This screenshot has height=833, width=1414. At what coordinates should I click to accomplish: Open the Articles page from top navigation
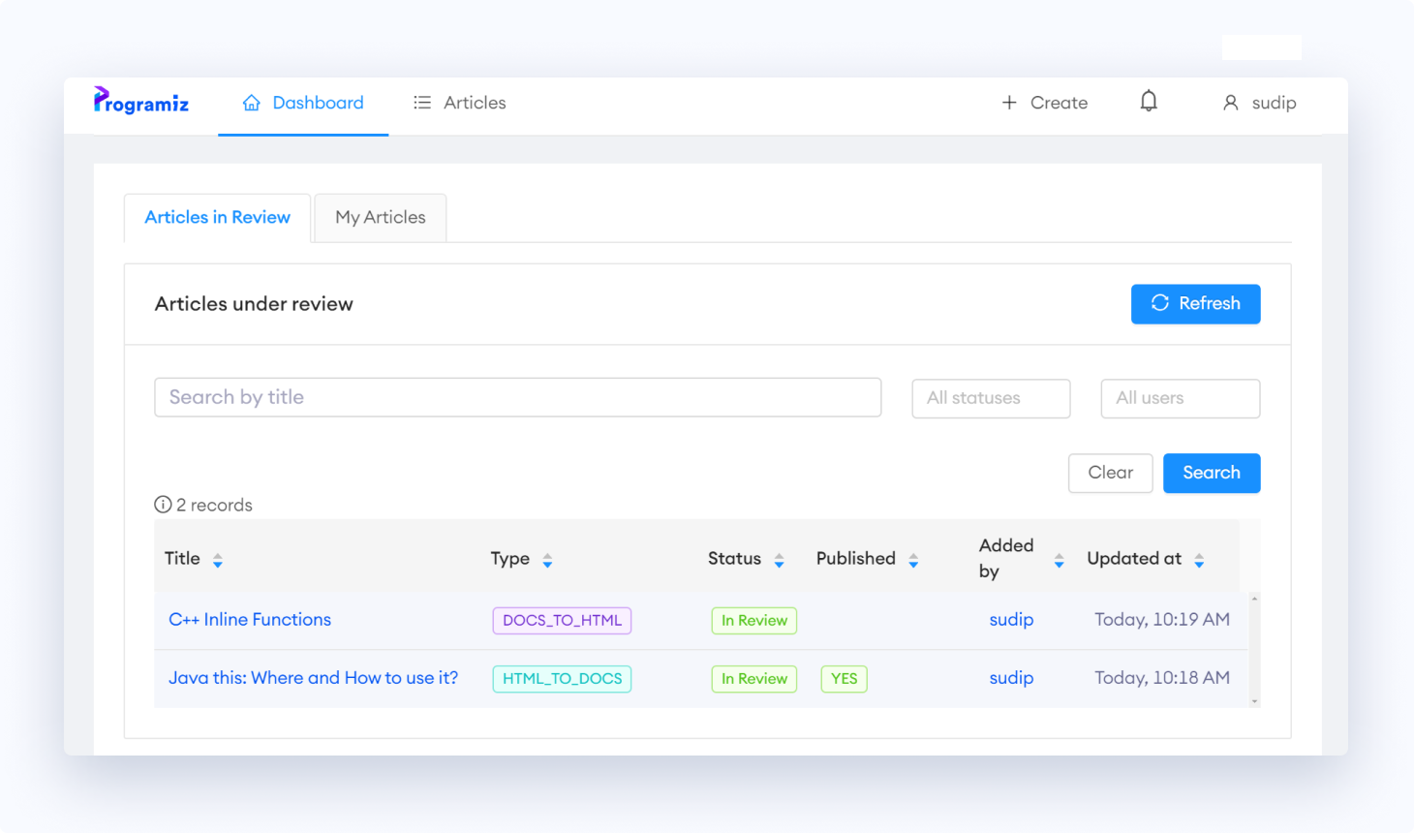click(474, 102)
